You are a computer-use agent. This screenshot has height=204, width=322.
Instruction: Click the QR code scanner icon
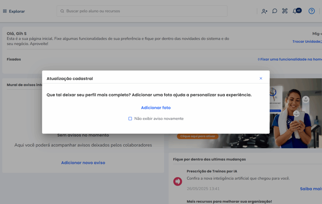click(x=285, y=11)
